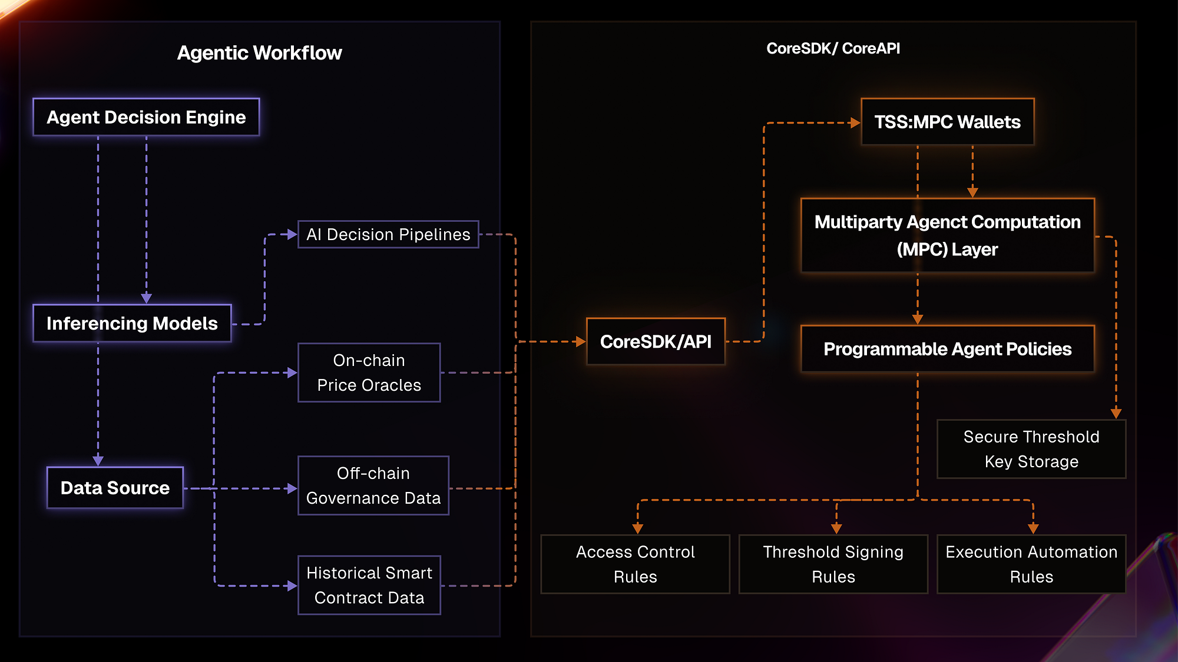Select the CoreSDK/API node
Screen dimensions: 1178x662
(656, 341)
